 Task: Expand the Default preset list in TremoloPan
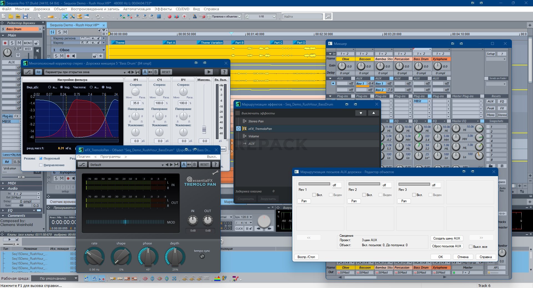(x=162, y=165)
